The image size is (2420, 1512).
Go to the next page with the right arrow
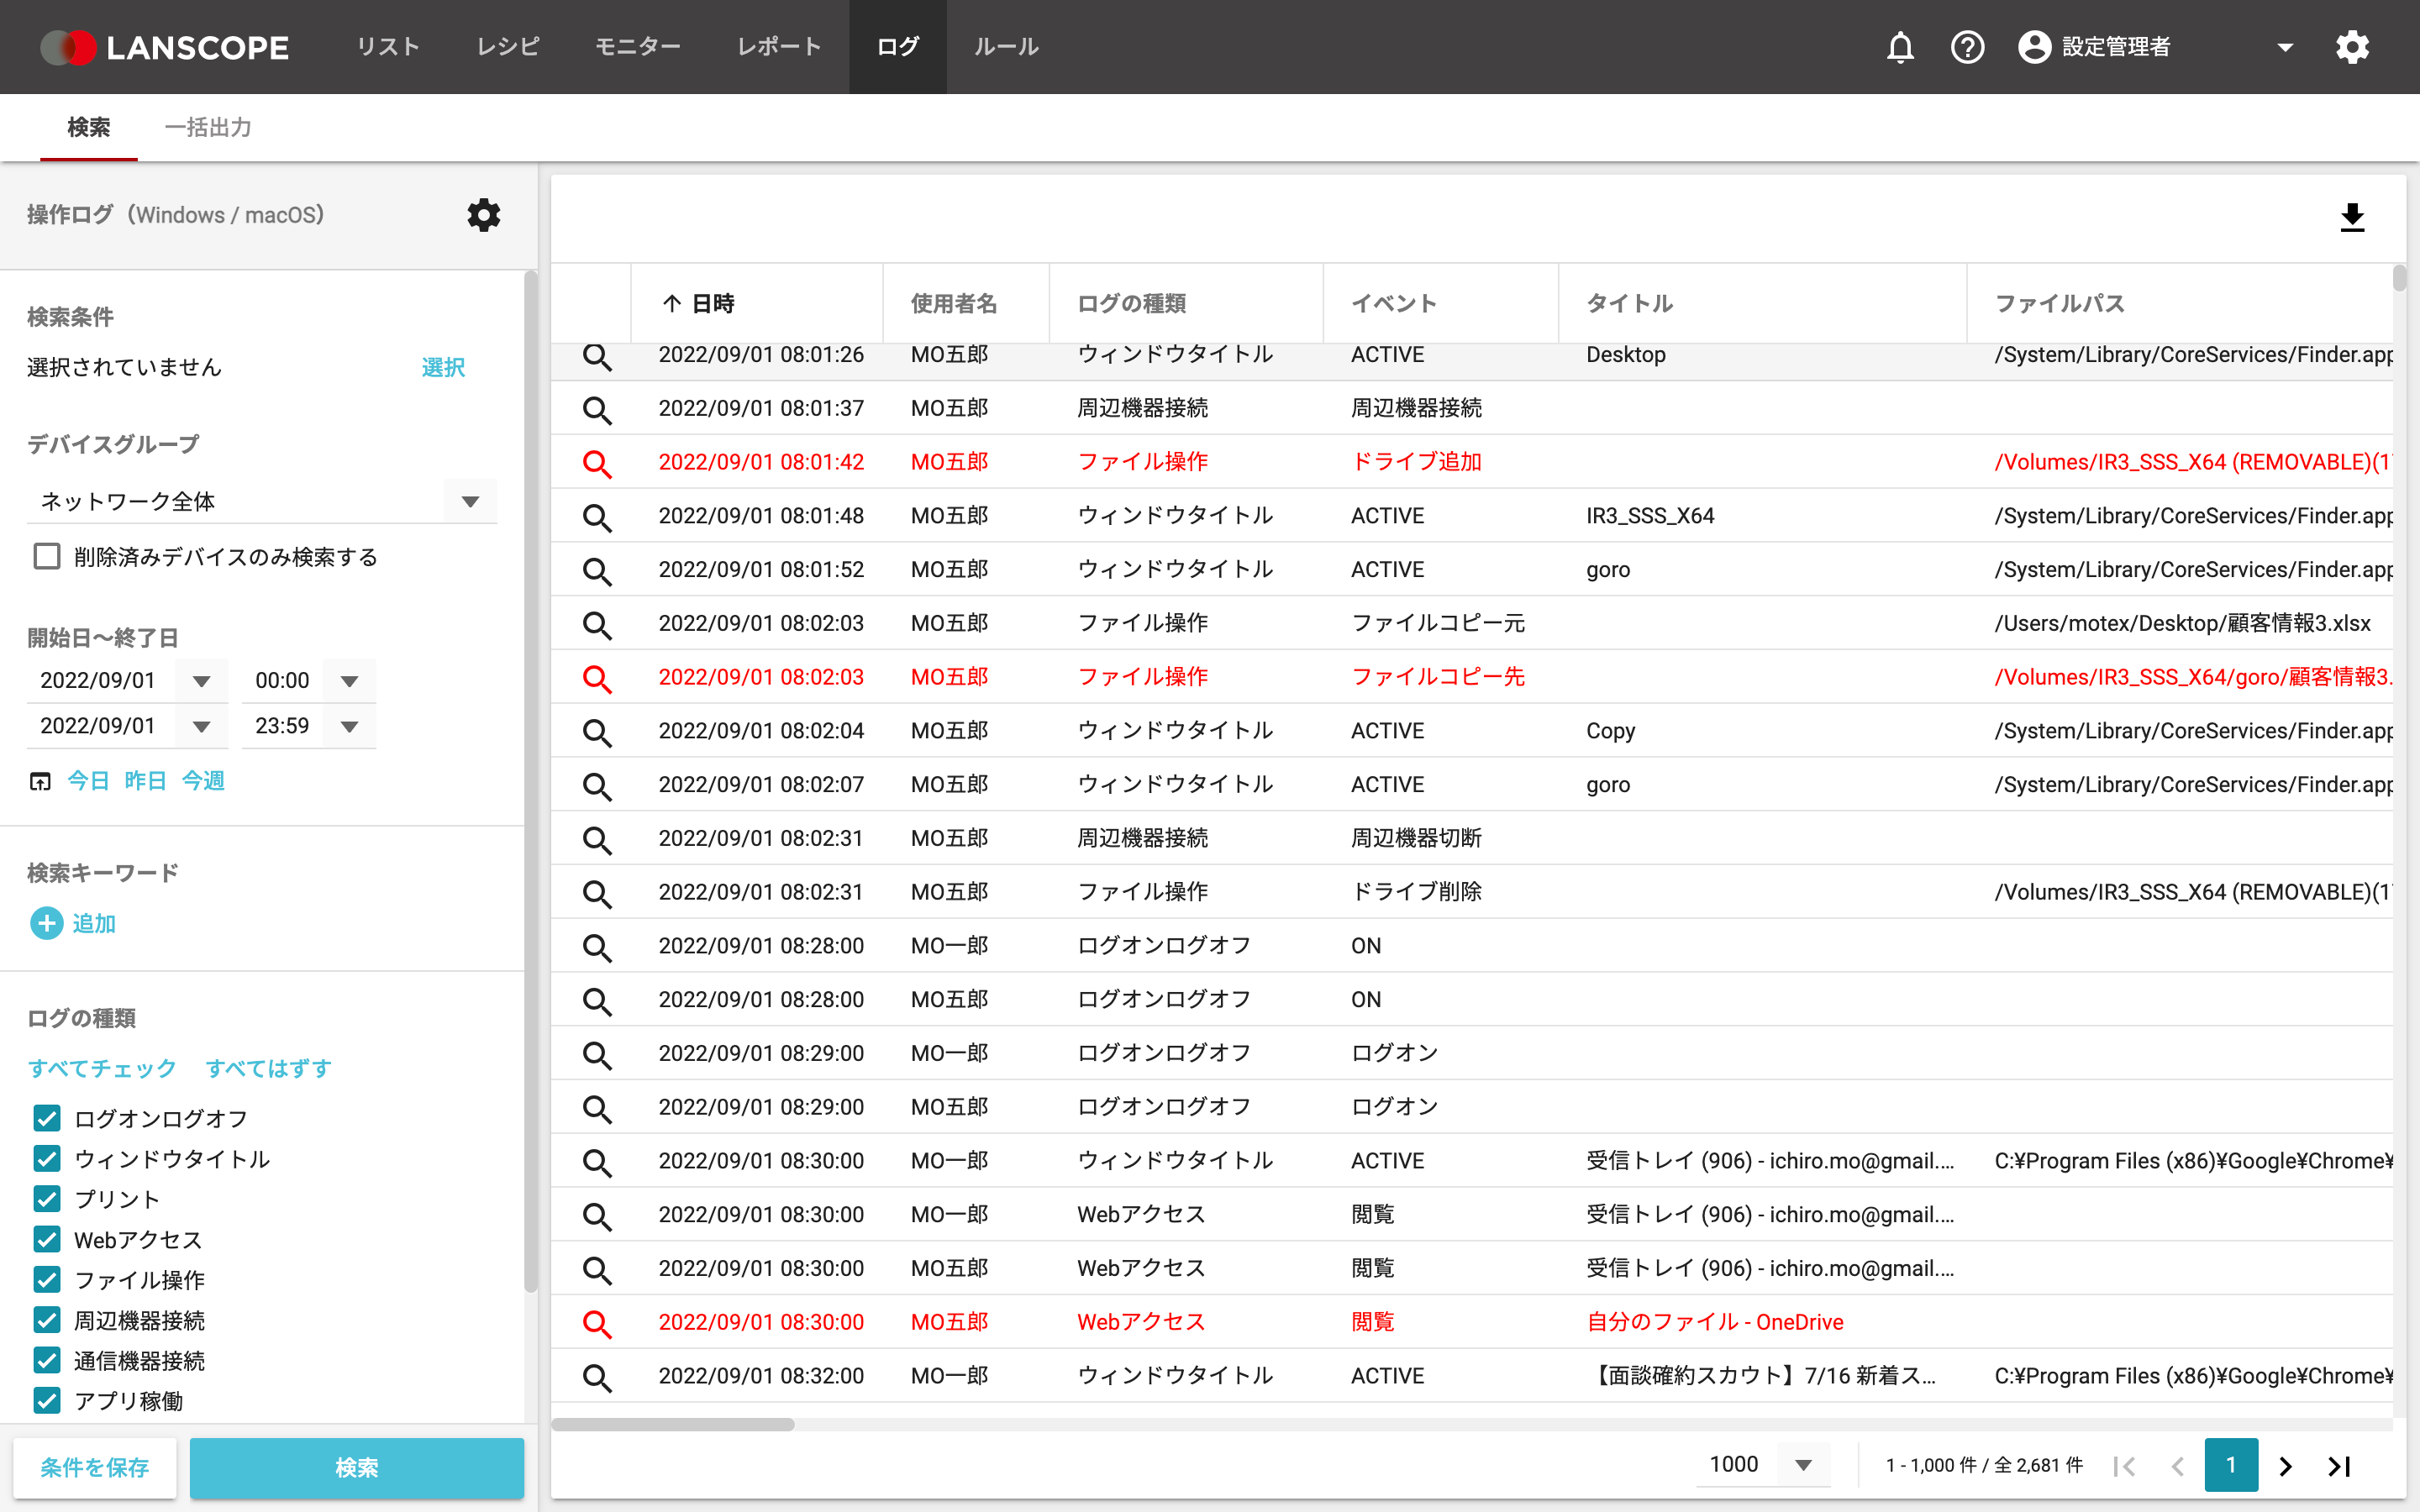click(2285, 1466)
